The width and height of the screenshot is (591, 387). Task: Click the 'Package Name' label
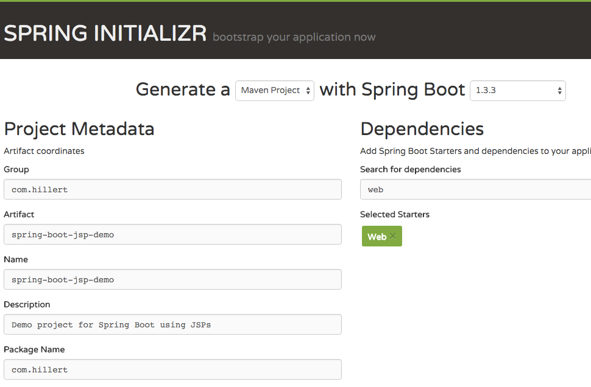click(34, 349)
